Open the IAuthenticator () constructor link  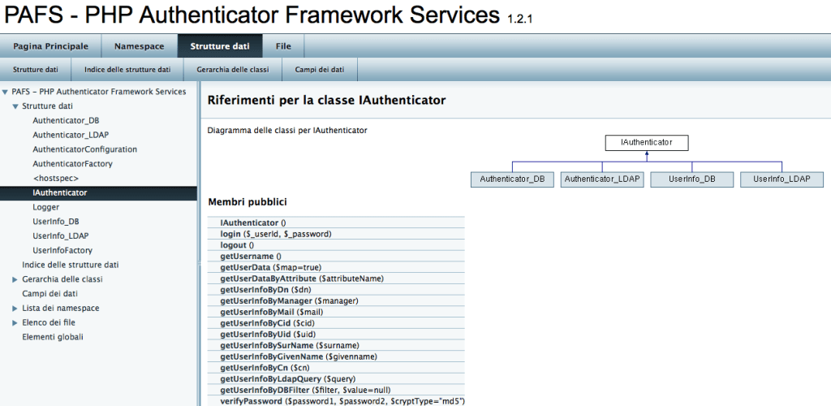tap(253, 223)
